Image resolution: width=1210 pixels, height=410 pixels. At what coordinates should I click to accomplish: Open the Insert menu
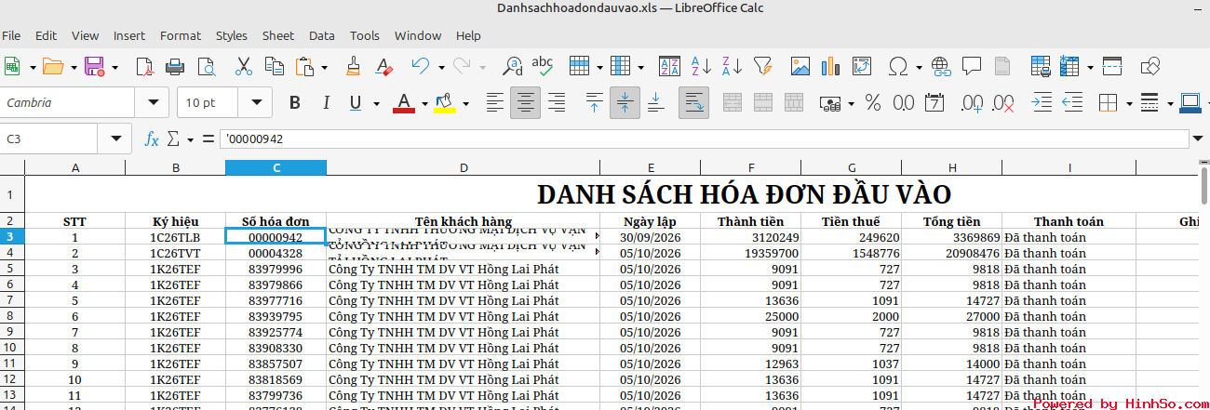129,35
